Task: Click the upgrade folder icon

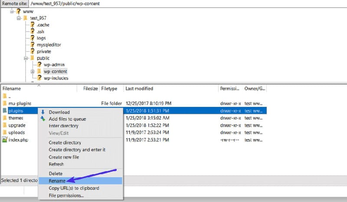Action: (x=5, y=125)
